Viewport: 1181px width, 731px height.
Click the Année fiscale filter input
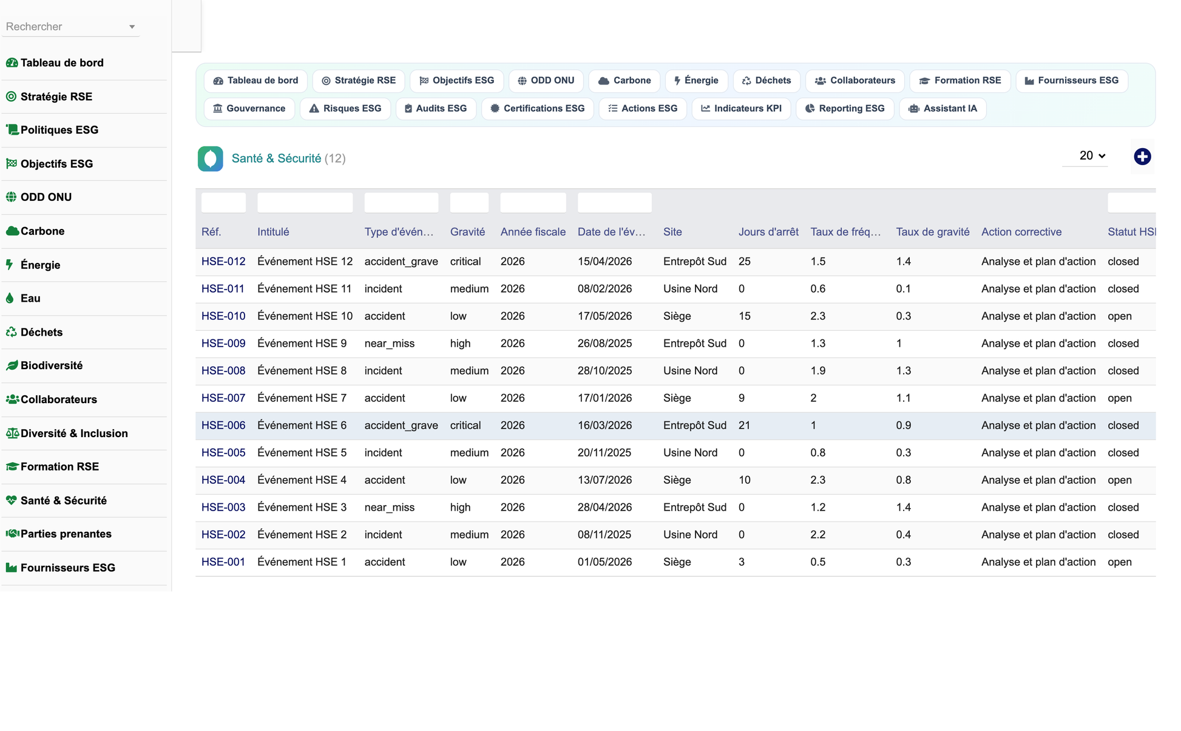pyautogui.click(x=533, y=203)
